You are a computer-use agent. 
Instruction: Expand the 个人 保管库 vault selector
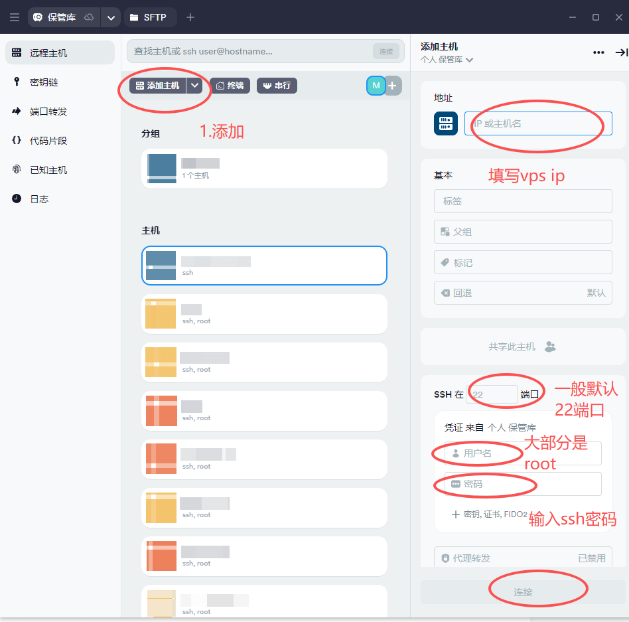(447, 60)
